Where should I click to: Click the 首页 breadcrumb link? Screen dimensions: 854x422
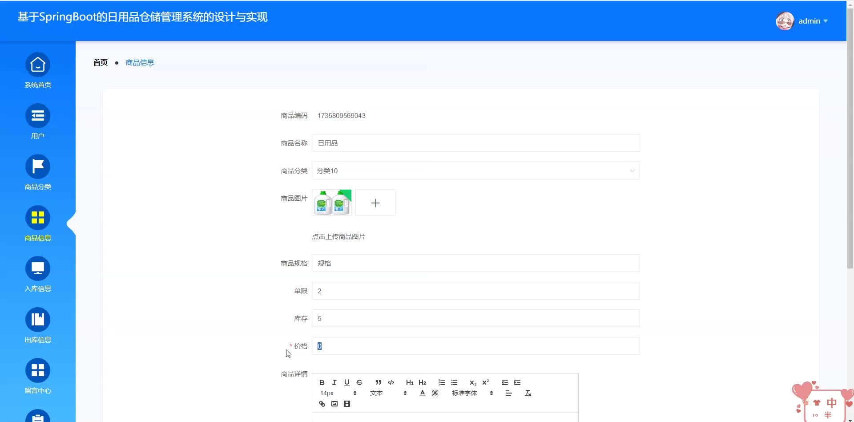(101, 62)
